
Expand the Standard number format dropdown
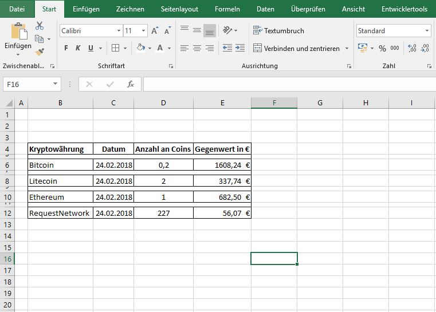tap(427, 31)
